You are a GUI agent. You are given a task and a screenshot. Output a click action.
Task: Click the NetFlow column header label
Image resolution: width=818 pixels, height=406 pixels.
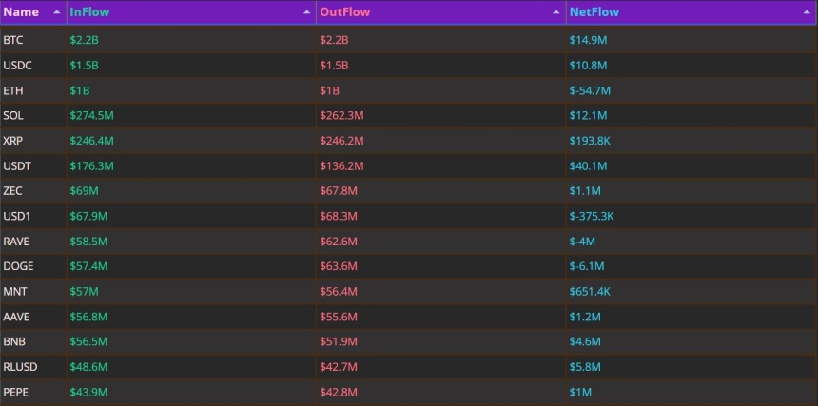point(594,12)
